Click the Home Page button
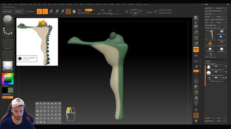Image resolution: width=231 pixels, height=129 pixels. tap(7, 11)
